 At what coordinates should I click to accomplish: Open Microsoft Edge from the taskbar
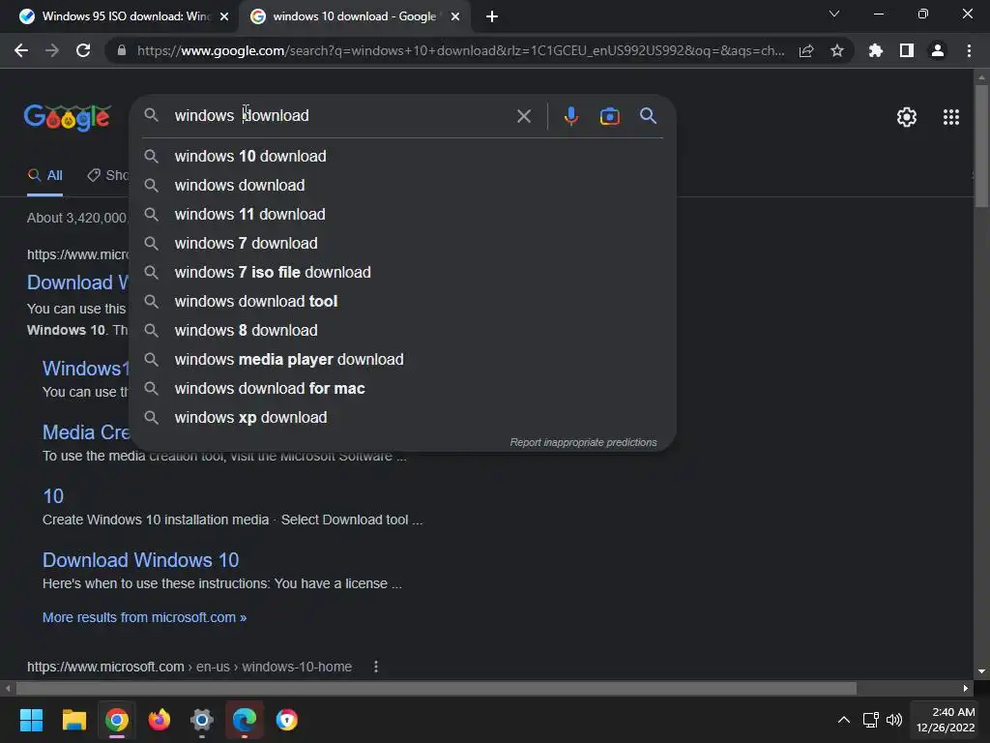(x=245, y=720)
